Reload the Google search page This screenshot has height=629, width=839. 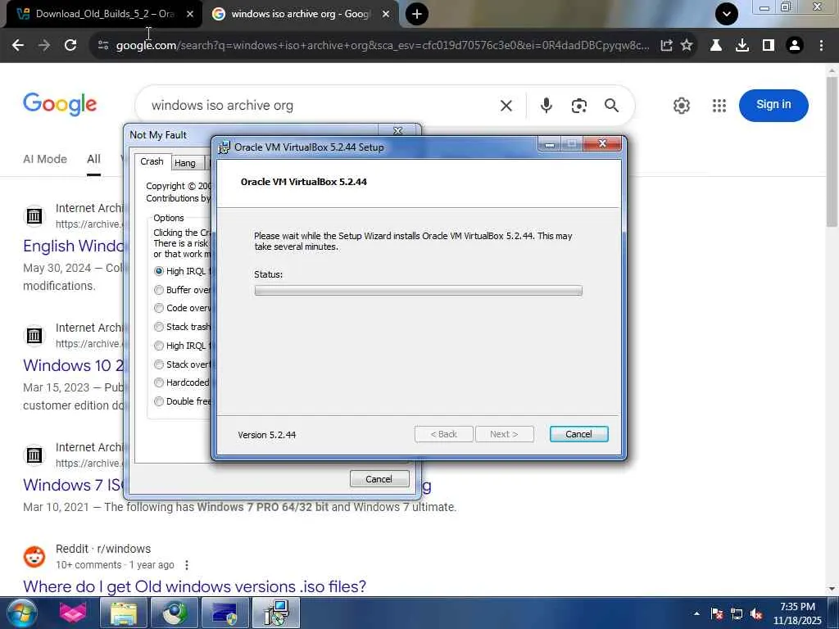click(x=70, y=46)
